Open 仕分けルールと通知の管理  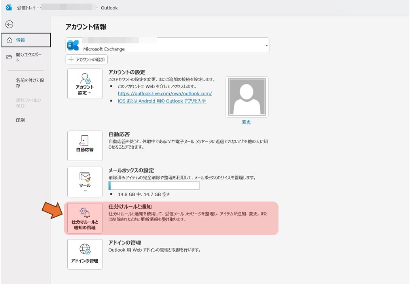85,218
